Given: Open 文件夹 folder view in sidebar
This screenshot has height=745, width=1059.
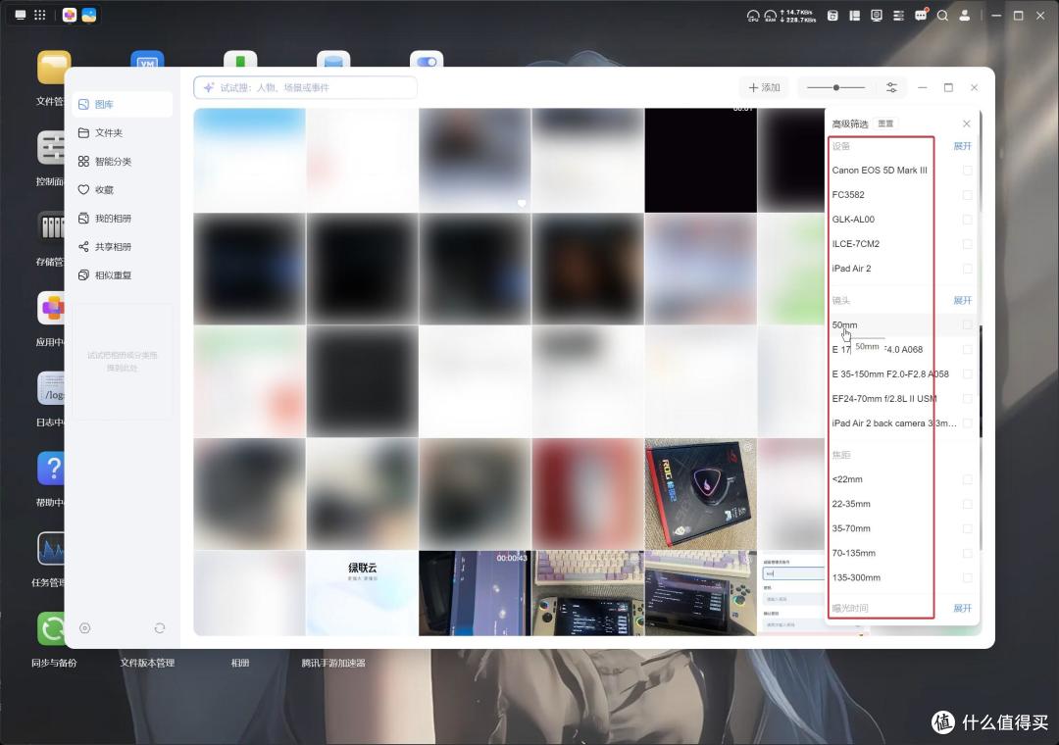Looking at the screenshot, I should 123,133.
